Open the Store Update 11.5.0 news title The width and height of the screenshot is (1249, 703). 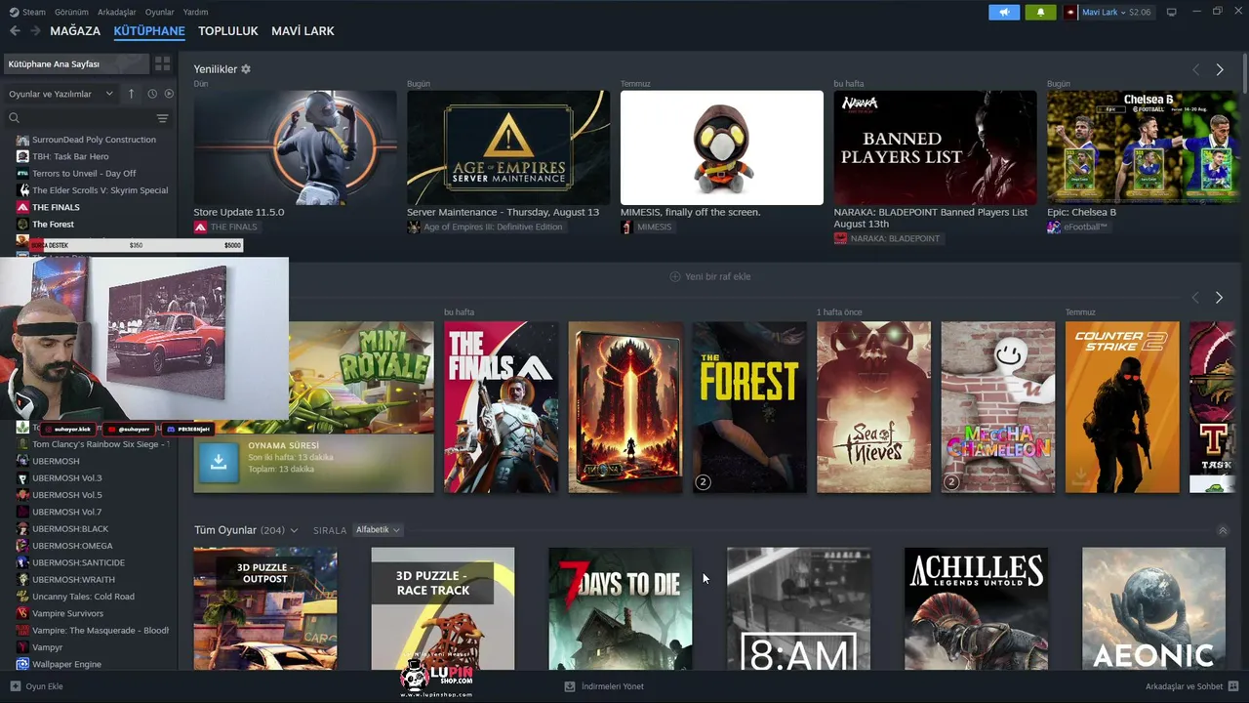[x=239, y=212]
